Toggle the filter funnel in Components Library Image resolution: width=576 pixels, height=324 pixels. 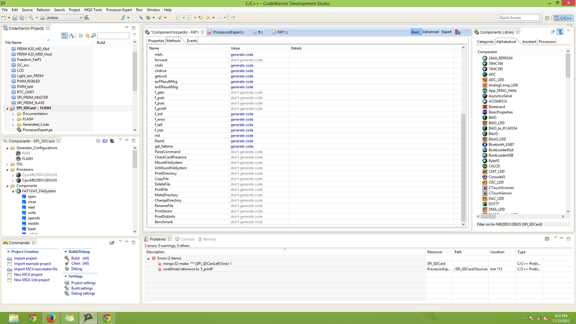click(560, 32)
